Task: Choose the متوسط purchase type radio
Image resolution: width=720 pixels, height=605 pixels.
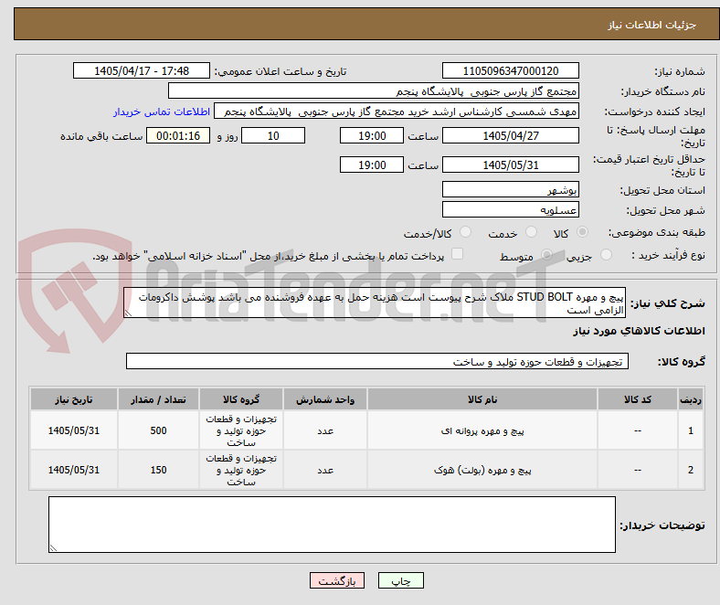Action: [546, 254]
